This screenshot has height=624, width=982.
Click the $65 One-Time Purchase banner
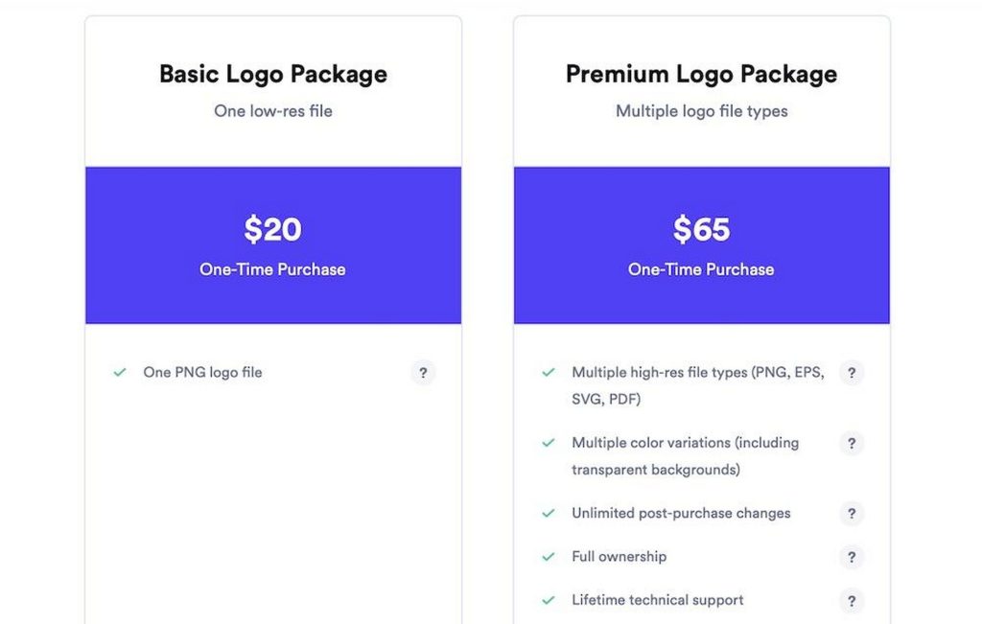click(701, 243)
